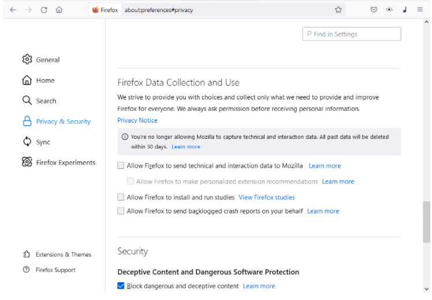The height and width of the screenshot is (300, 432).
Task: Click the Firefox Experiments icon
Action: click(x=27, y=162)
